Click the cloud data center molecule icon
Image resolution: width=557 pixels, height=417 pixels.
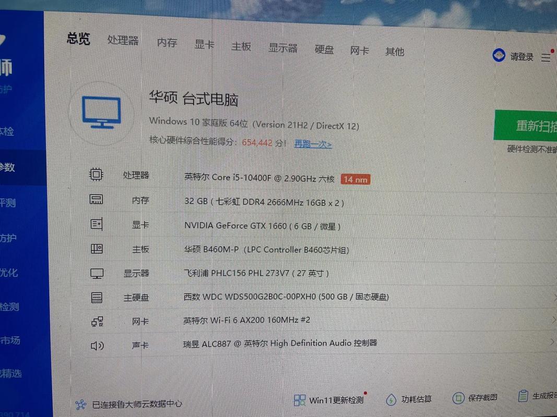[x=80, y=404]
